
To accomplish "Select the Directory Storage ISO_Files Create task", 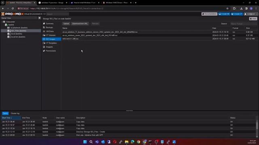I will click(128, 132).
